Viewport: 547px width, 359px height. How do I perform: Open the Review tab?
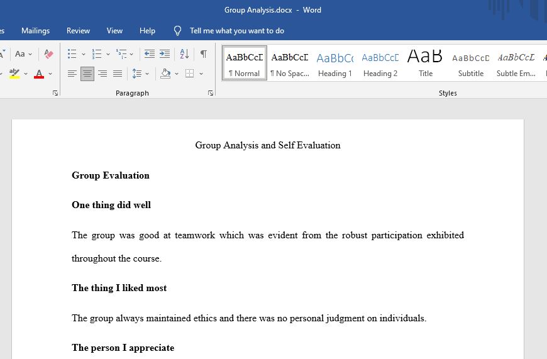click(78, 31)
